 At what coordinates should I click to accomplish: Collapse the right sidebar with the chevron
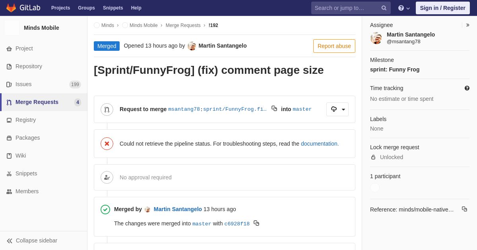pos(467,25)
